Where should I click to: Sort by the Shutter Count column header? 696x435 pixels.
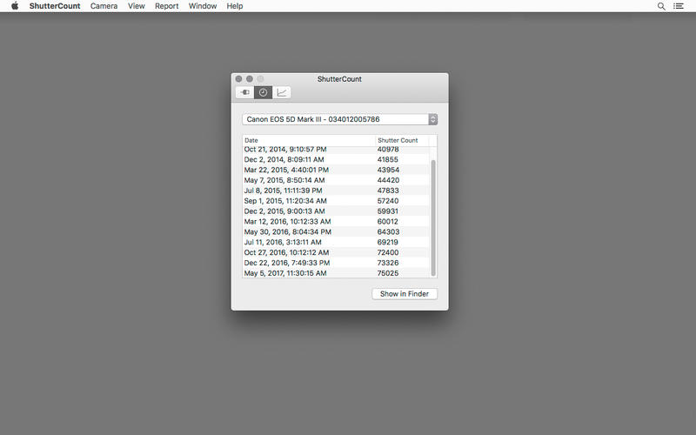click(401, 140)
